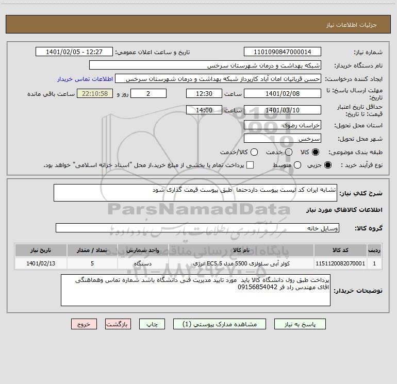Click the کد کالا column header
The width and height of the screenshot is (397, 384).
pos(340,250)
